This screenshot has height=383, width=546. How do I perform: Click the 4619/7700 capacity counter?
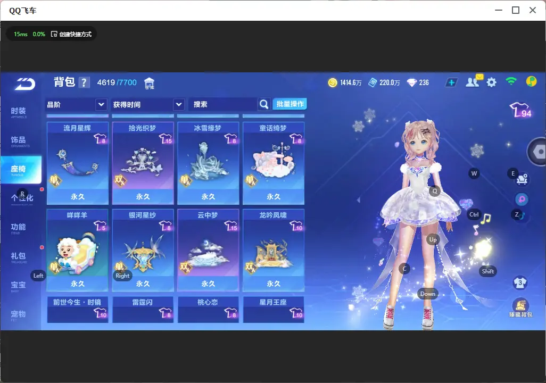tap(117, 82)
